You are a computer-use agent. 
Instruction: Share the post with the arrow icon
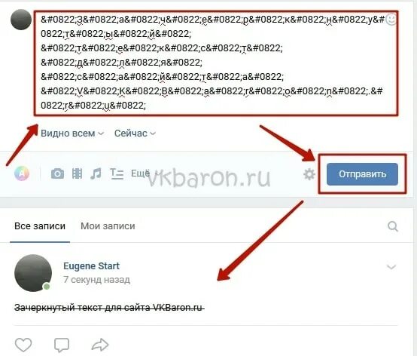point(100,345)
